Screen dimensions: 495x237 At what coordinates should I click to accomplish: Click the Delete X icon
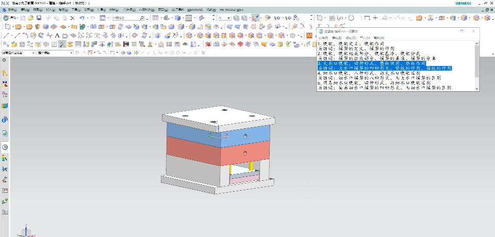tap(73, 18)
